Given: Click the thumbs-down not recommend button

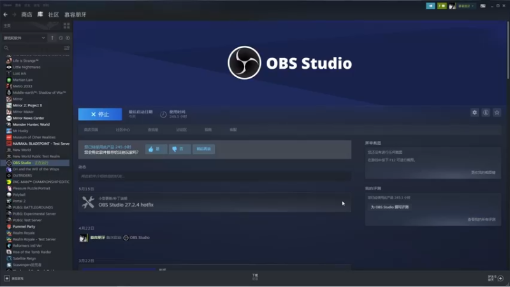Looking at the screenshot, I should (x=180, y=149).
